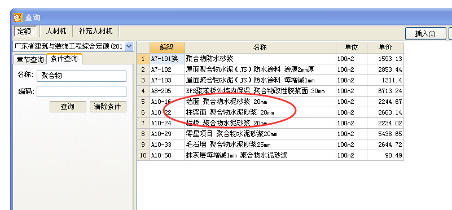Click the price 2644.72 cell

point(385,145)
